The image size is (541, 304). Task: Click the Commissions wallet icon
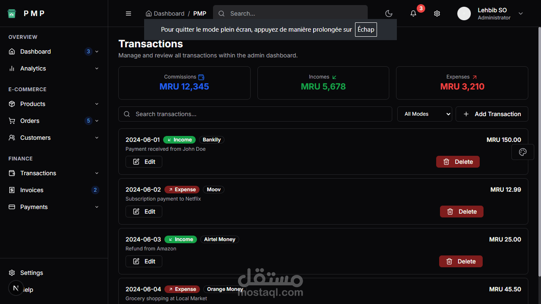pos(202,77)
